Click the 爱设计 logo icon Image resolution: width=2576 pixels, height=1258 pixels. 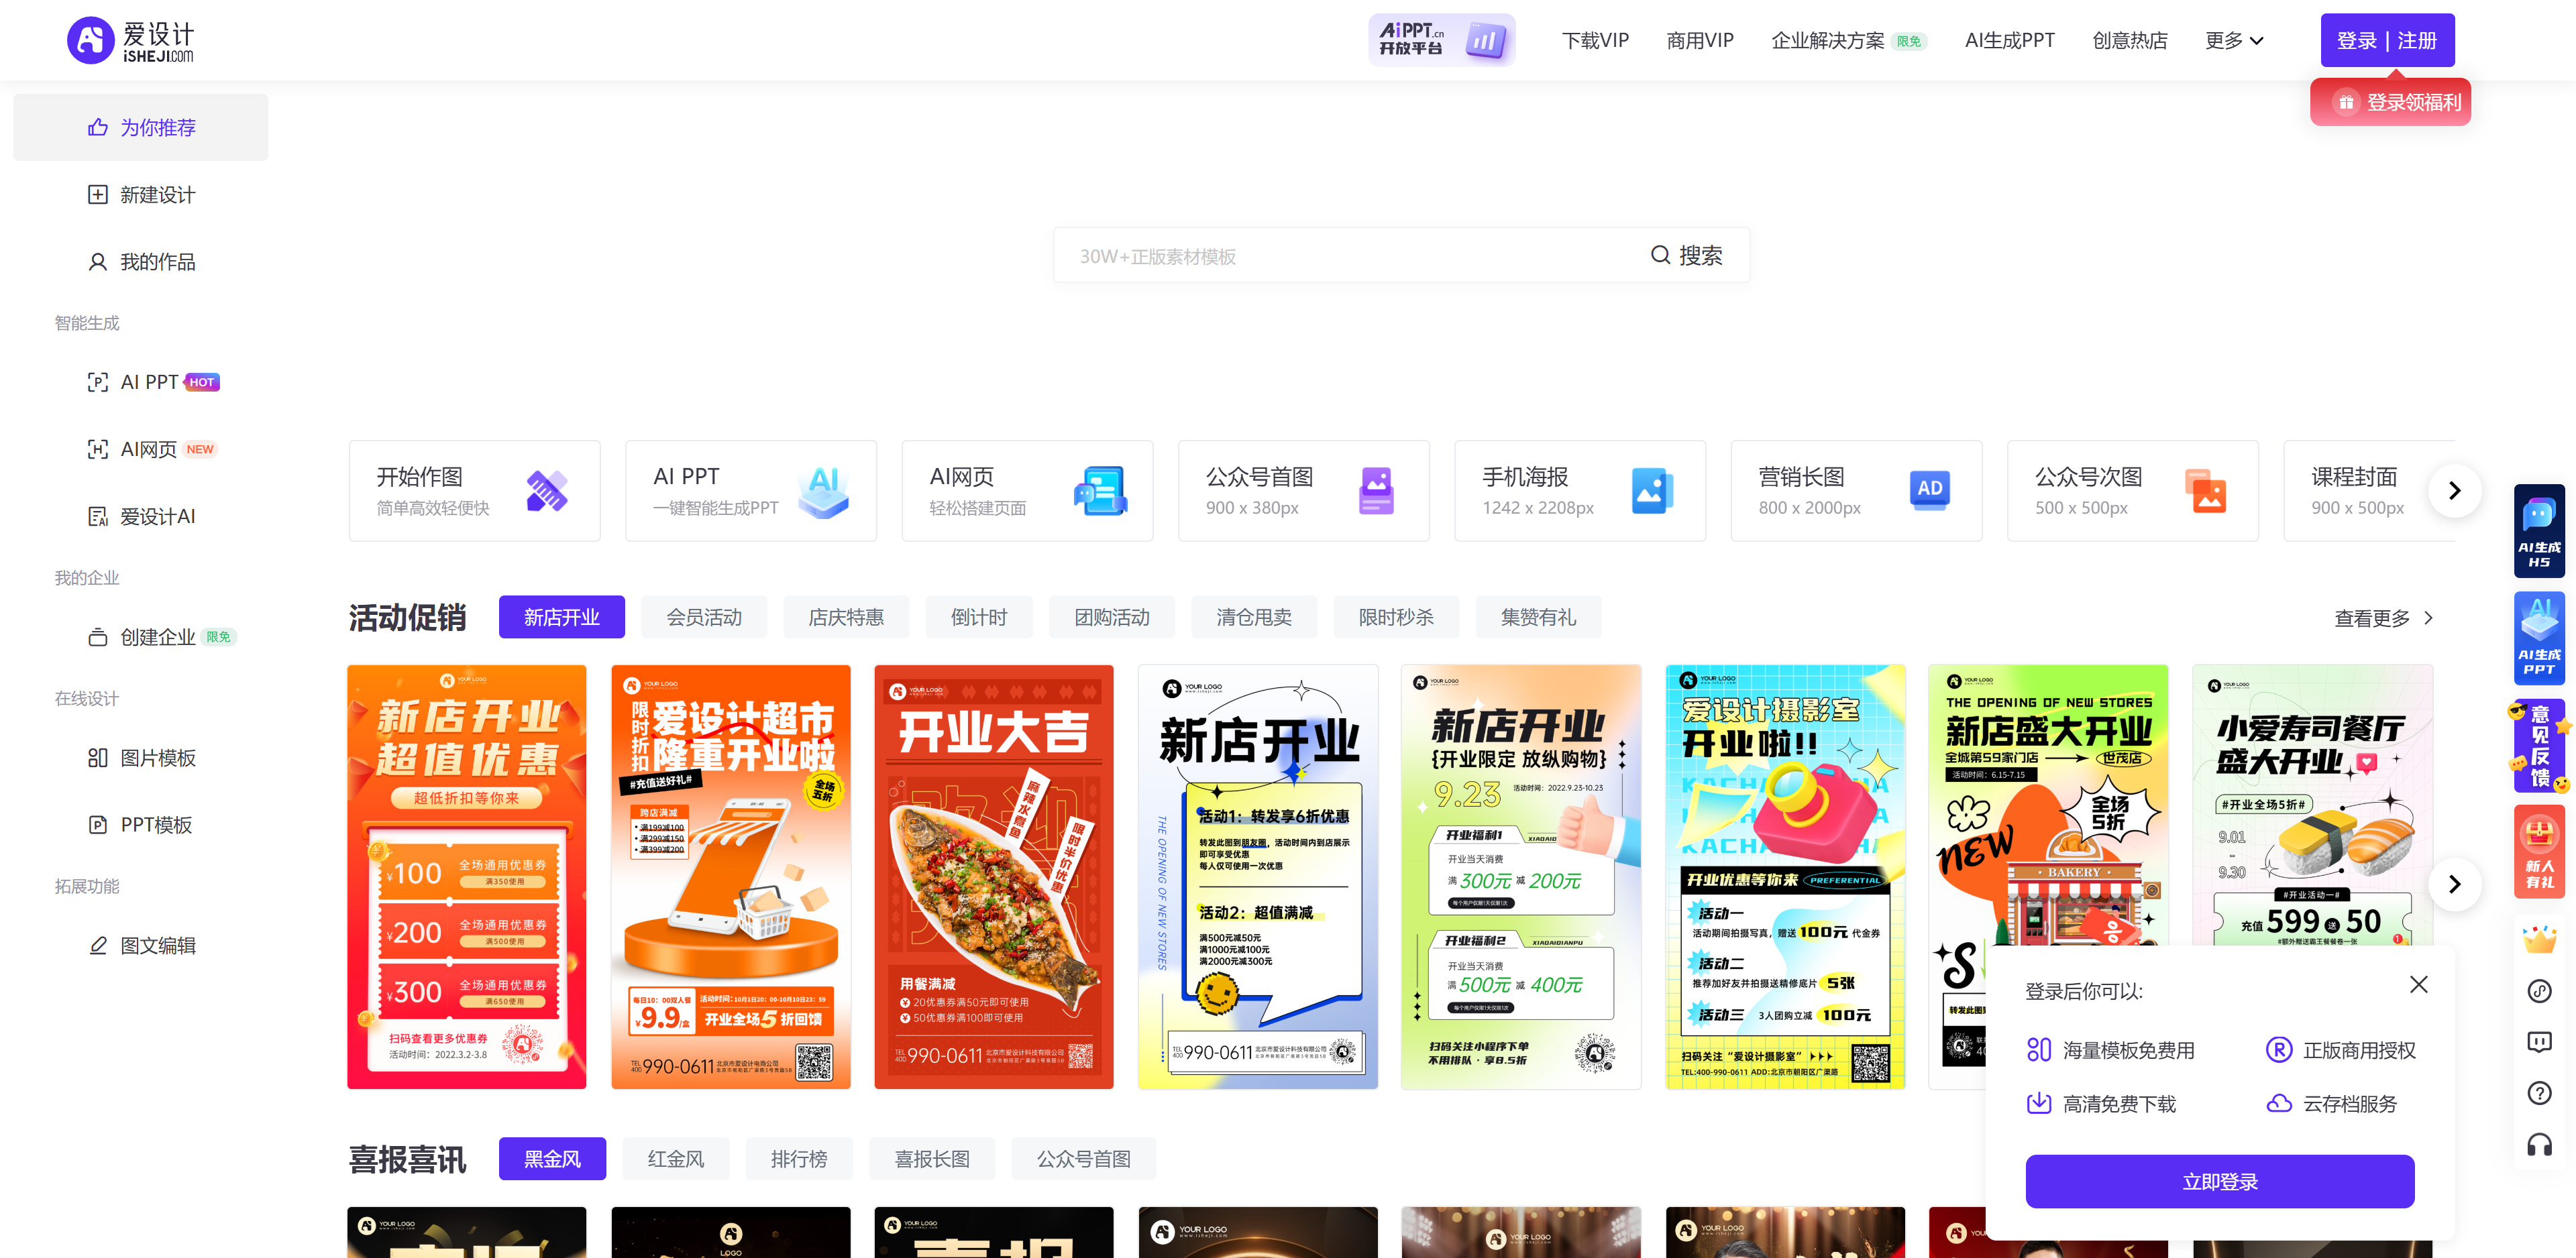click(91, 40)
